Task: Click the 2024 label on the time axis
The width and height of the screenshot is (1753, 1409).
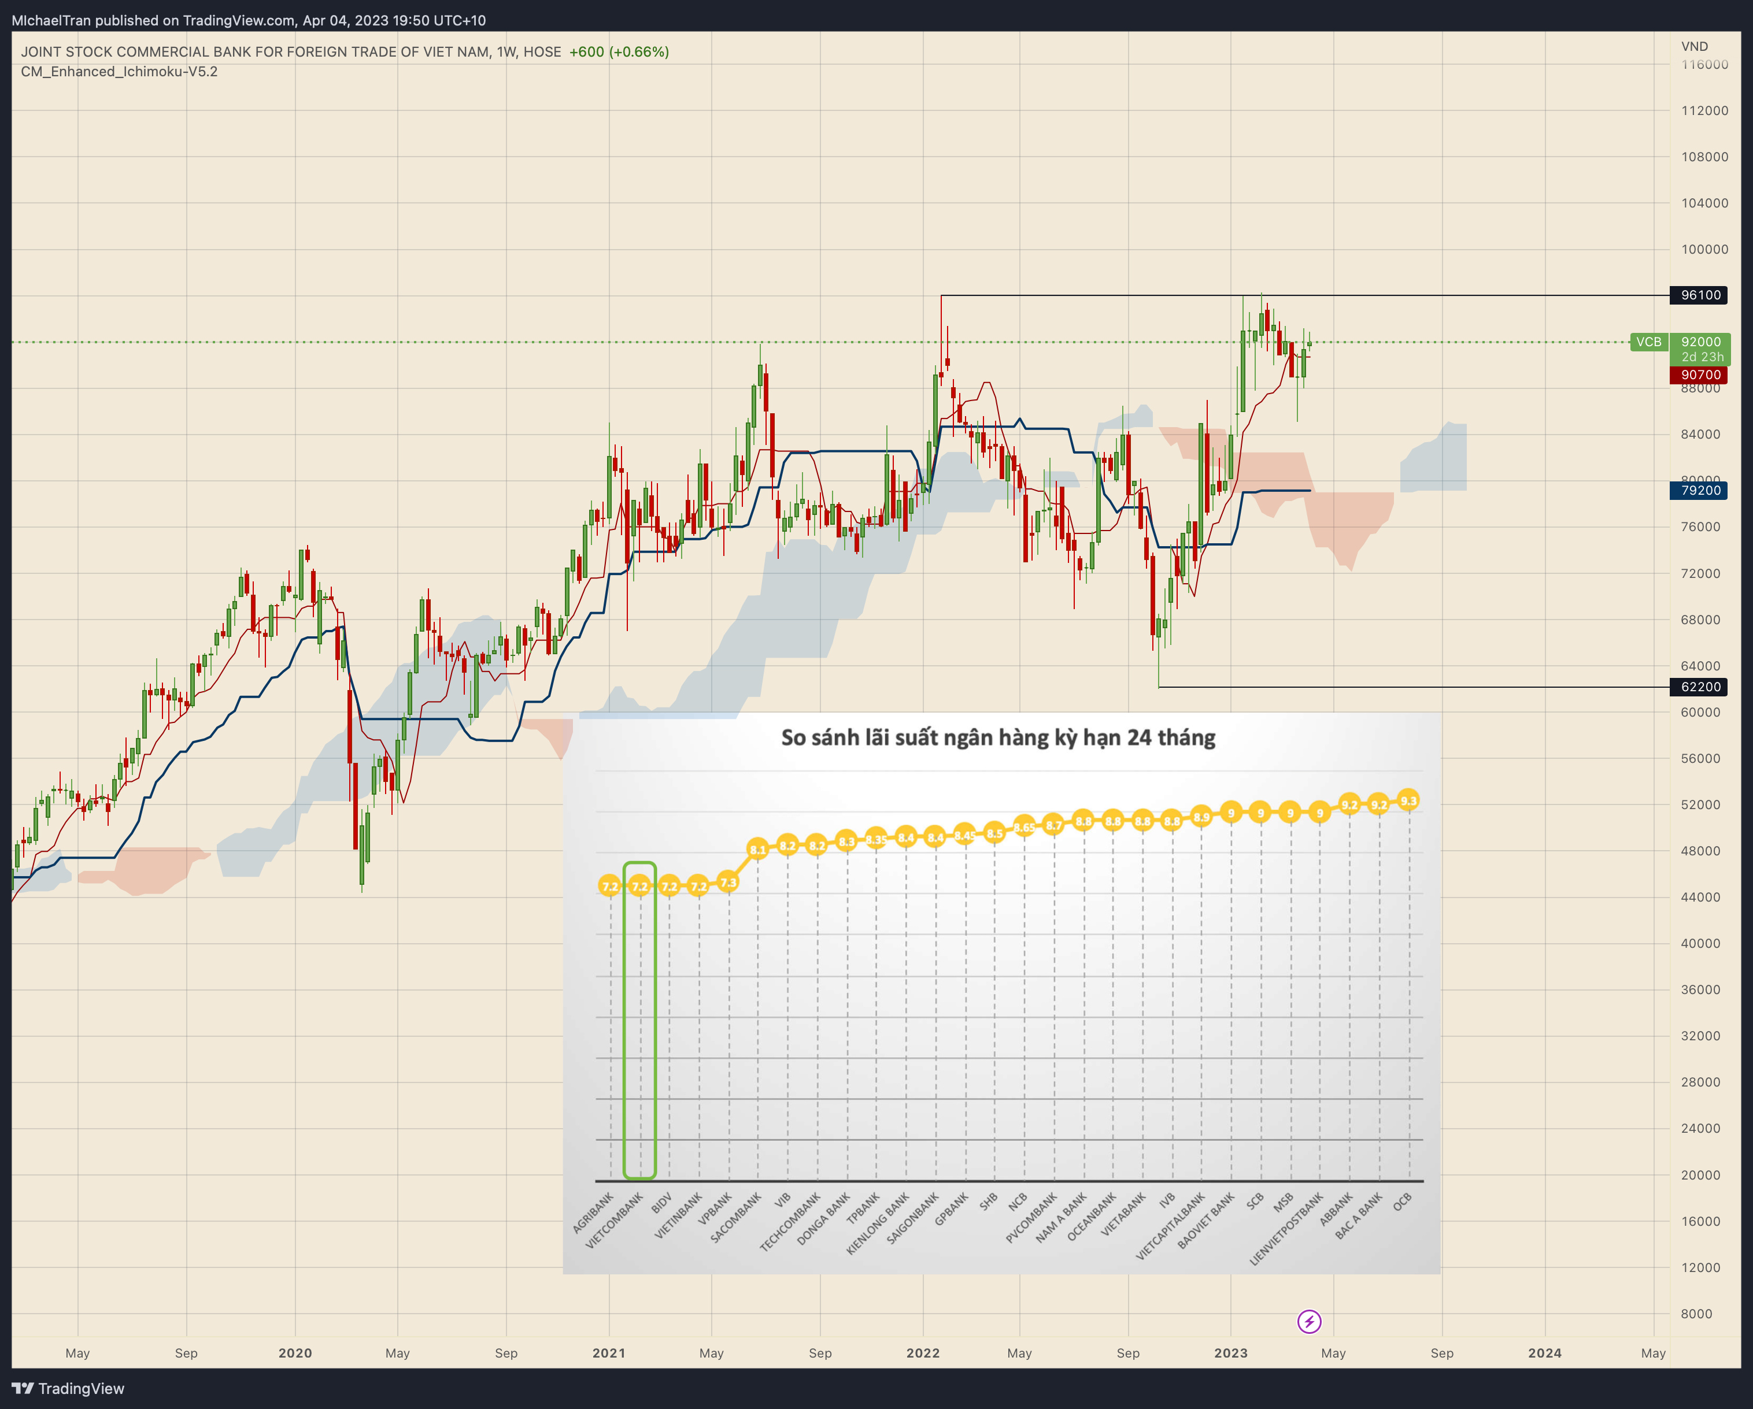Action: point(1545,1353)
